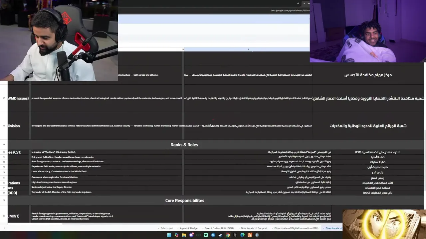
Task: Open Microsoft Edge from the taskbar
Action: [242, 235]
